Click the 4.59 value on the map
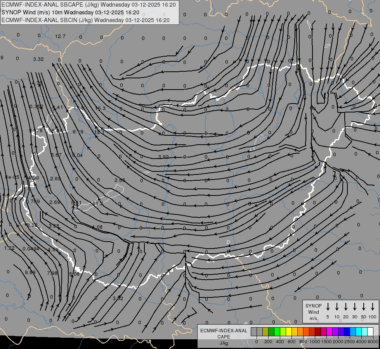380x349 pixels. pos(53,249)
